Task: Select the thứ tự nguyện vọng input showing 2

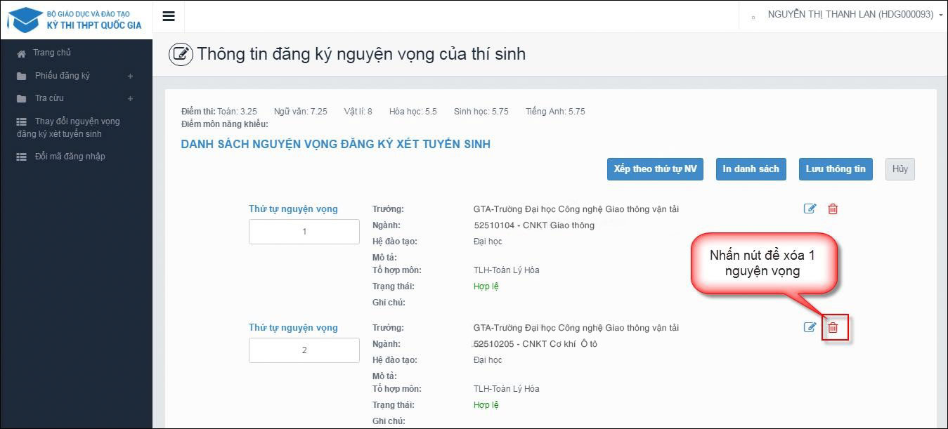Action: pos(304,350)
